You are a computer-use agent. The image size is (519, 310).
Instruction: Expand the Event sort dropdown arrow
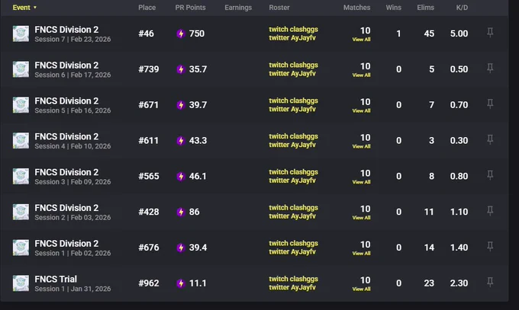pyautogui.click(x=35, y=8)
